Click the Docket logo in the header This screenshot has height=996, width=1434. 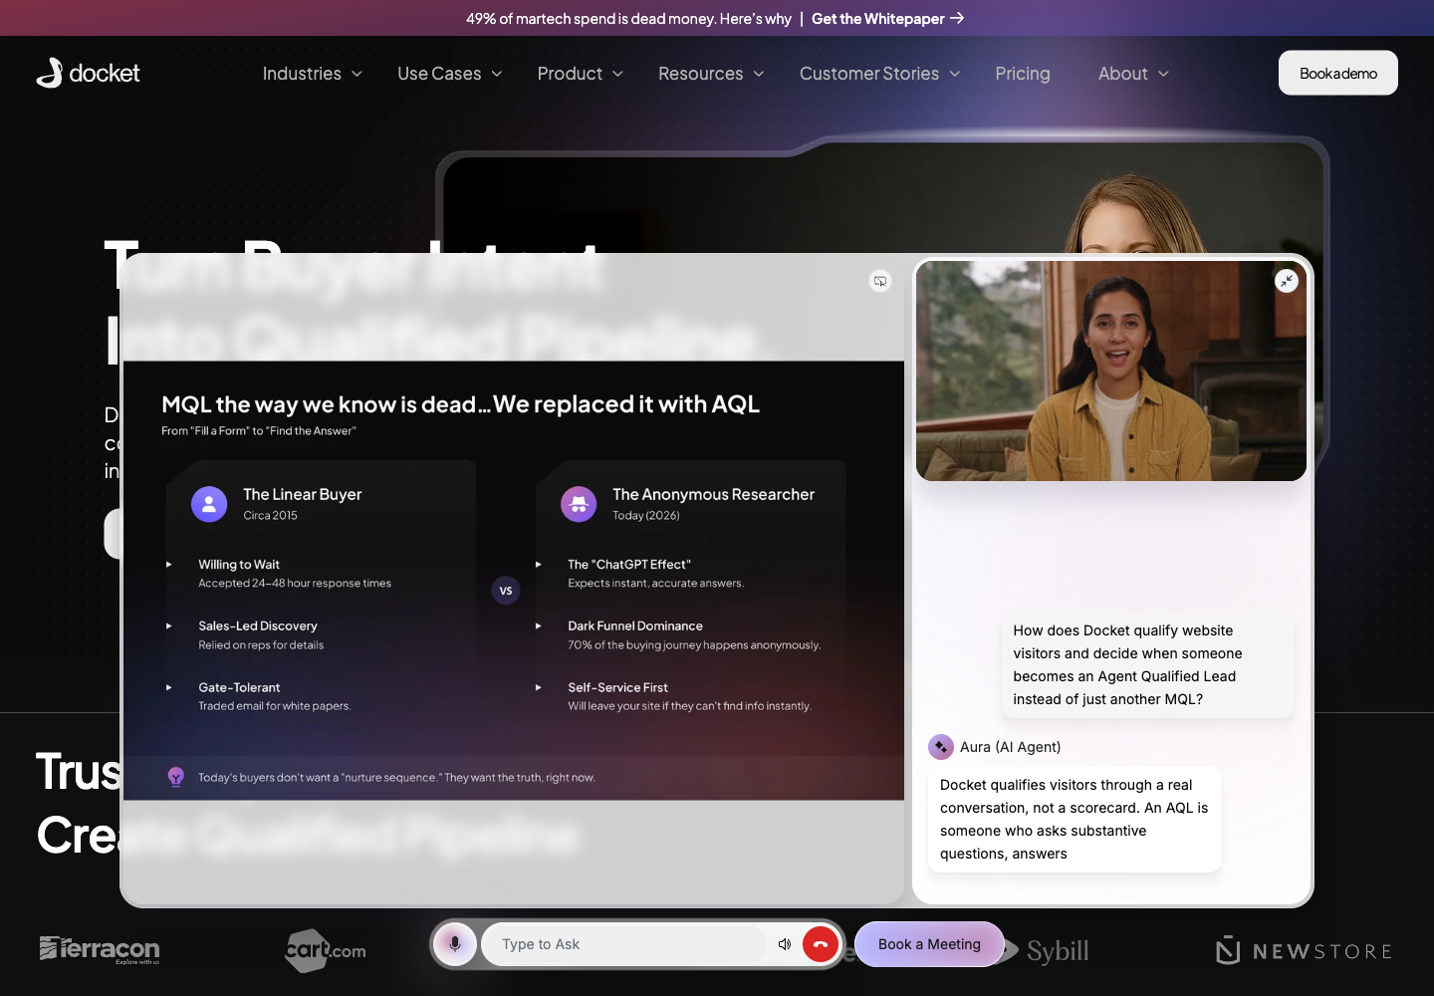coord(88,73)
